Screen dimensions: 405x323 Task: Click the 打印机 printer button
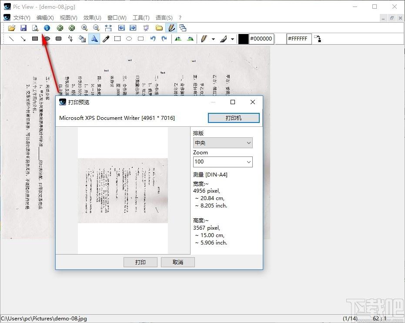(234, 118)
